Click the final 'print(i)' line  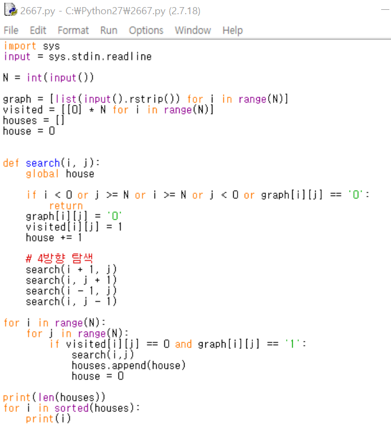pos(48,419)
